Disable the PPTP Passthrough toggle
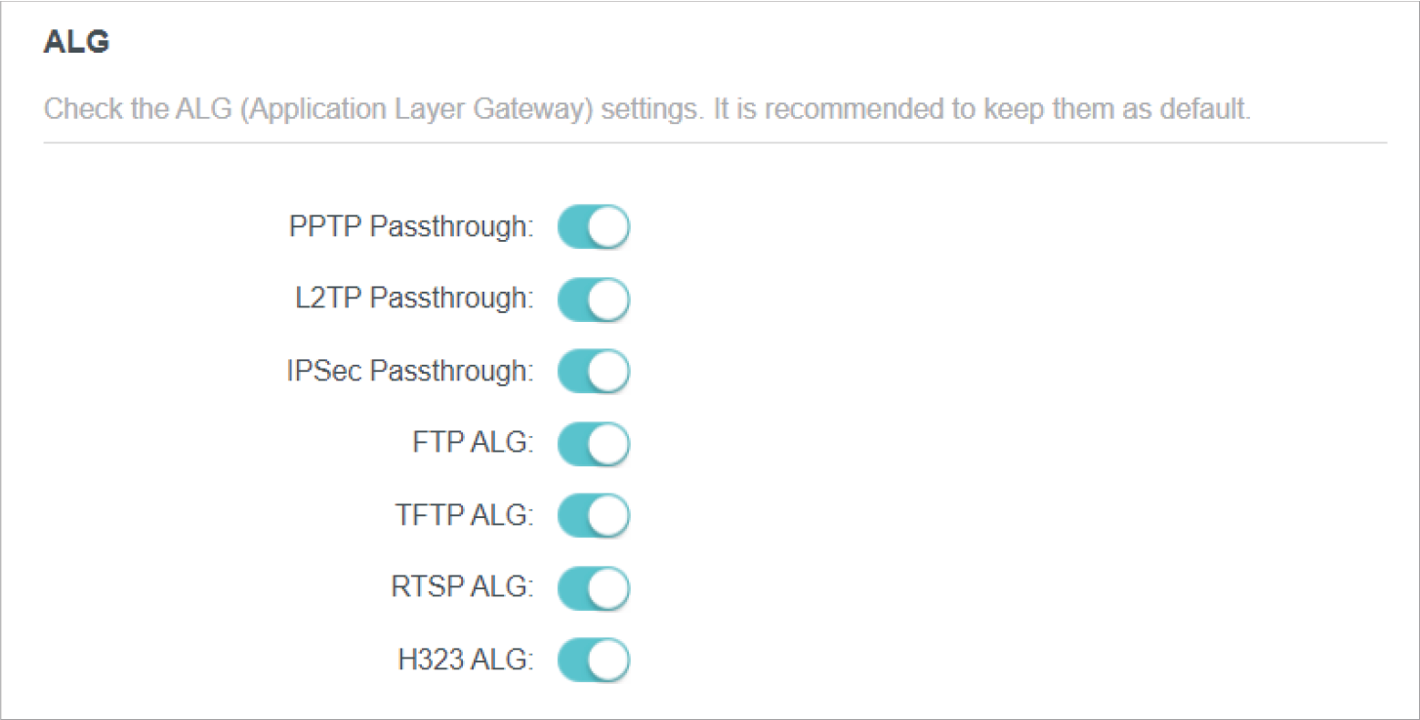The width and height of the screenshot is (1420, 720). click(x=593, y=227)
